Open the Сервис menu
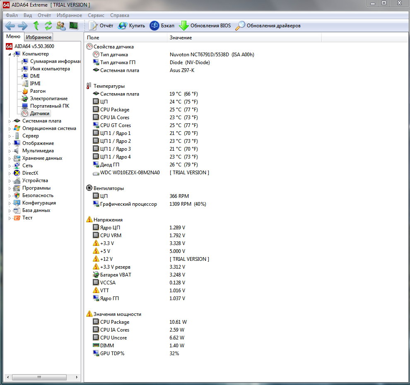The height and width of the screenshot is (385, 410). click(96, 15)
